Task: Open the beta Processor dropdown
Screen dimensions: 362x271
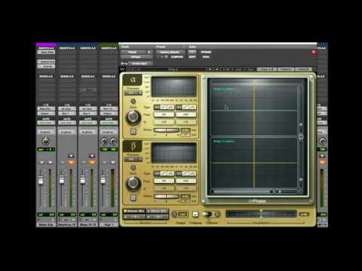Action: point(133,160)
